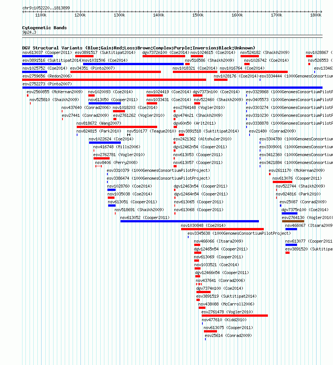333x365 pixels.
Task: Click the chr9:1052220..1813899 coordinate label
Action: [x=46, y=8]
